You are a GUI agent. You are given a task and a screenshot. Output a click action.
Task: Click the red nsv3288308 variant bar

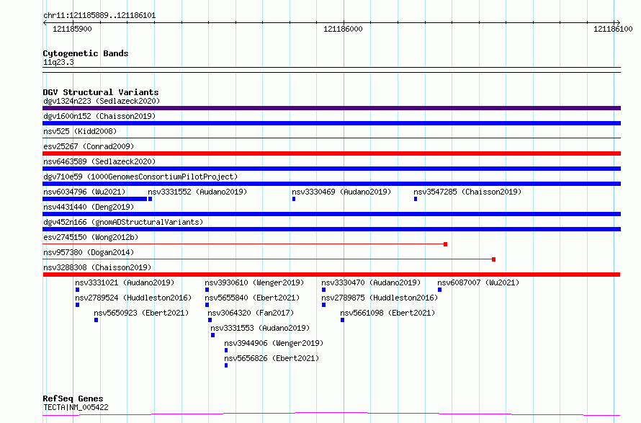point(331,275)
